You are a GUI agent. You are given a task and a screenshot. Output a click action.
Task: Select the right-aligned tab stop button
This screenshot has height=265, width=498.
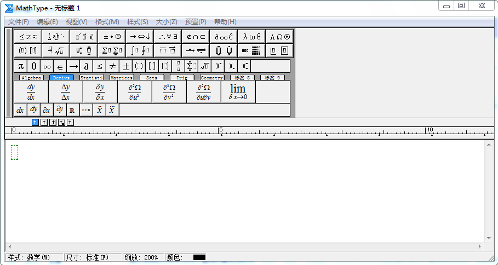tap(53, 122)
